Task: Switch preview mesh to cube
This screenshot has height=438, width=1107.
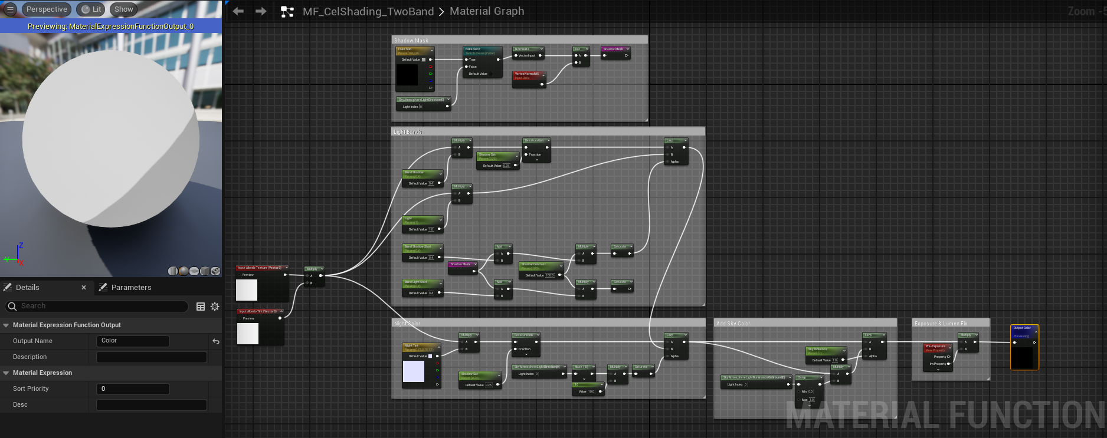Action: pyautogui.click(x=205, y=271)
